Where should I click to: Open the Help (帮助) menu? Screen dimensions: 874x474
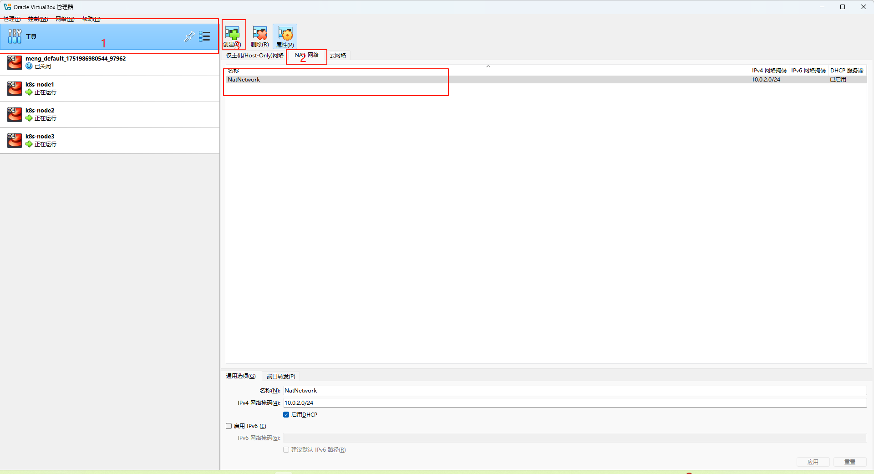point(91,19)
